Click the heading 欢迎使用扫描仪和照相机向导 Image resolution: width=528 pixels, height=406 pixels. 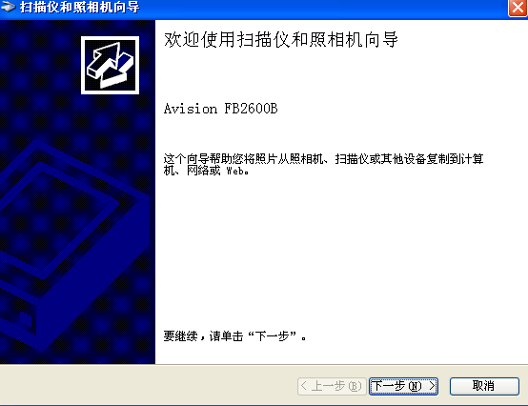pyautogui.click(x=281, y=40)
